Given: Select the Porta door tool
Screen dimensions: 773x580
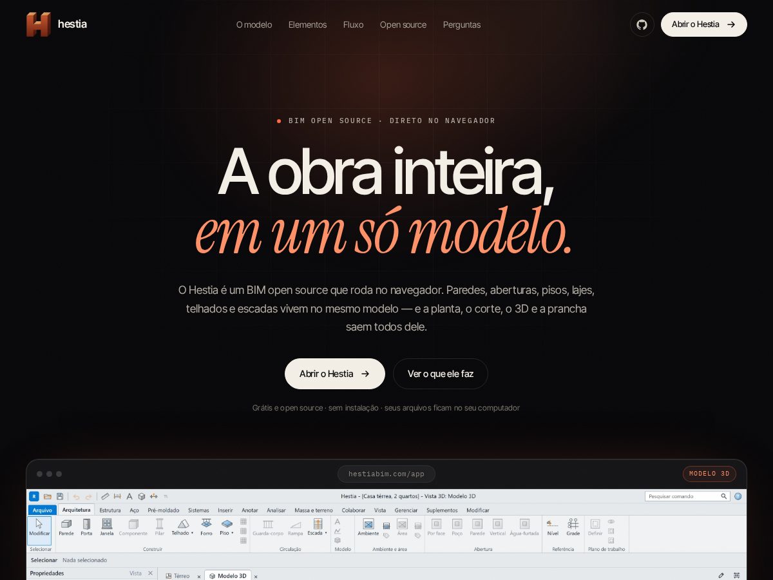Looking at the screenshot, I should click(x=86, y=528).
